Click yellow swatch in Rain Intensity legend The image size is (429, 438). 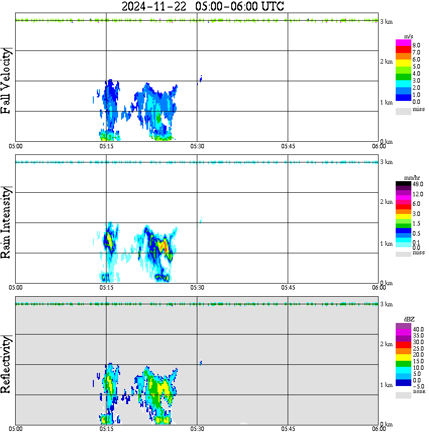click(403, 216)
